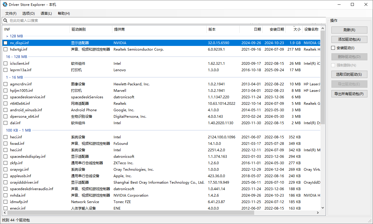Tick the checkbox for hdxrtgi.inf

pyautogui.click(x=5, y=49)
